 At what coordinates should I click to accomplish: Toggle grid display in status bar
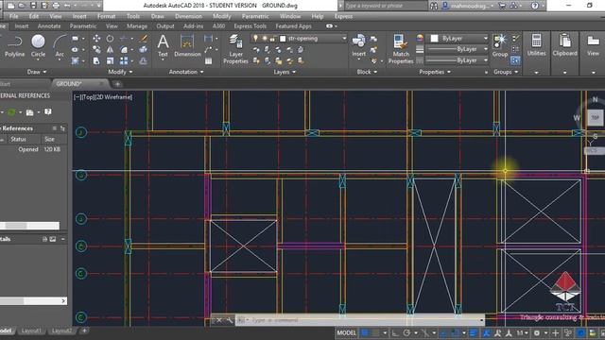[365, 332]
